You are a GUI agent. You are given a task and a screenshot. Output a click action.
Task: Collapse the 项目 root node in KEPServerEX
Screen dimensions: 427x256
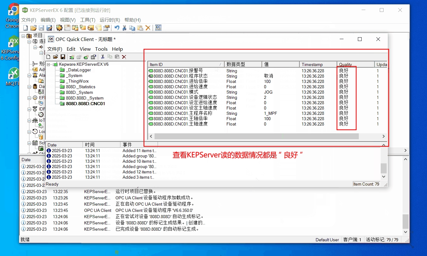23,36
